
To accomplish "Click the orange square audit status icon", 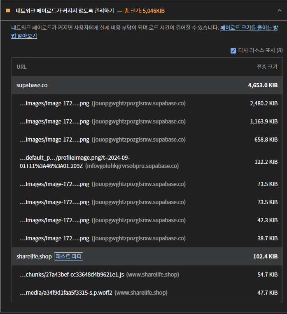I will 8,11.
